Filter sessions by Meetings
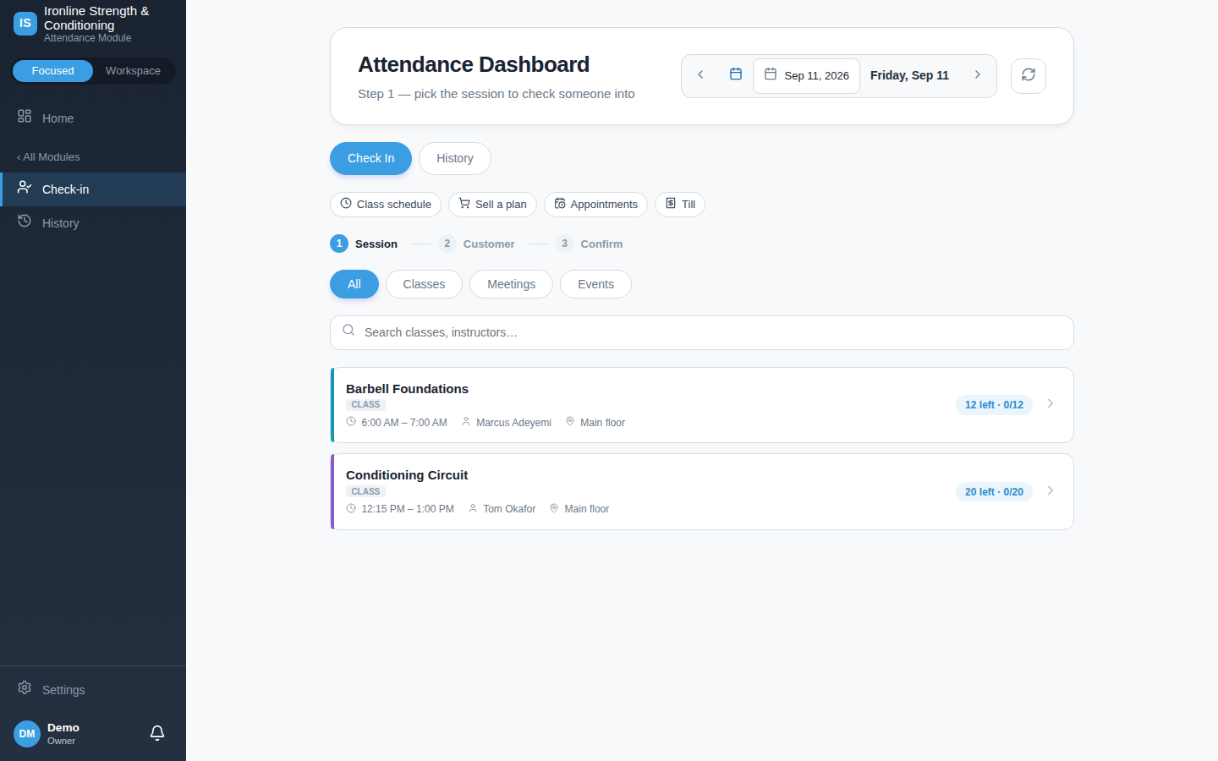The height and width of the screenshot is (761, 1218). [x=511, y=284]
